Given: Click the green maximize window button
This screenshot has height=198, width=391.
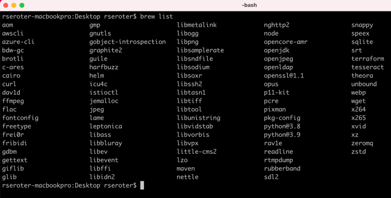Looking at the screenshot, I should [x=22, y=5].
